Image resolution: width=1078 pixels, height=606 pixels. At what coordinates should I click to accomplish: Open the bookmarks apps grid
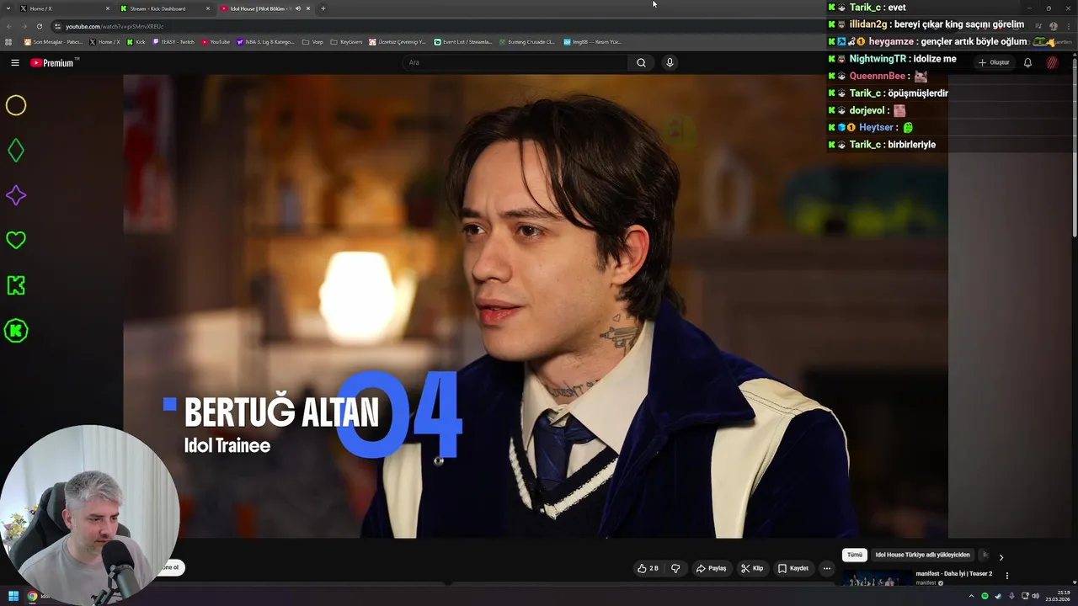(x=9, y=41)
